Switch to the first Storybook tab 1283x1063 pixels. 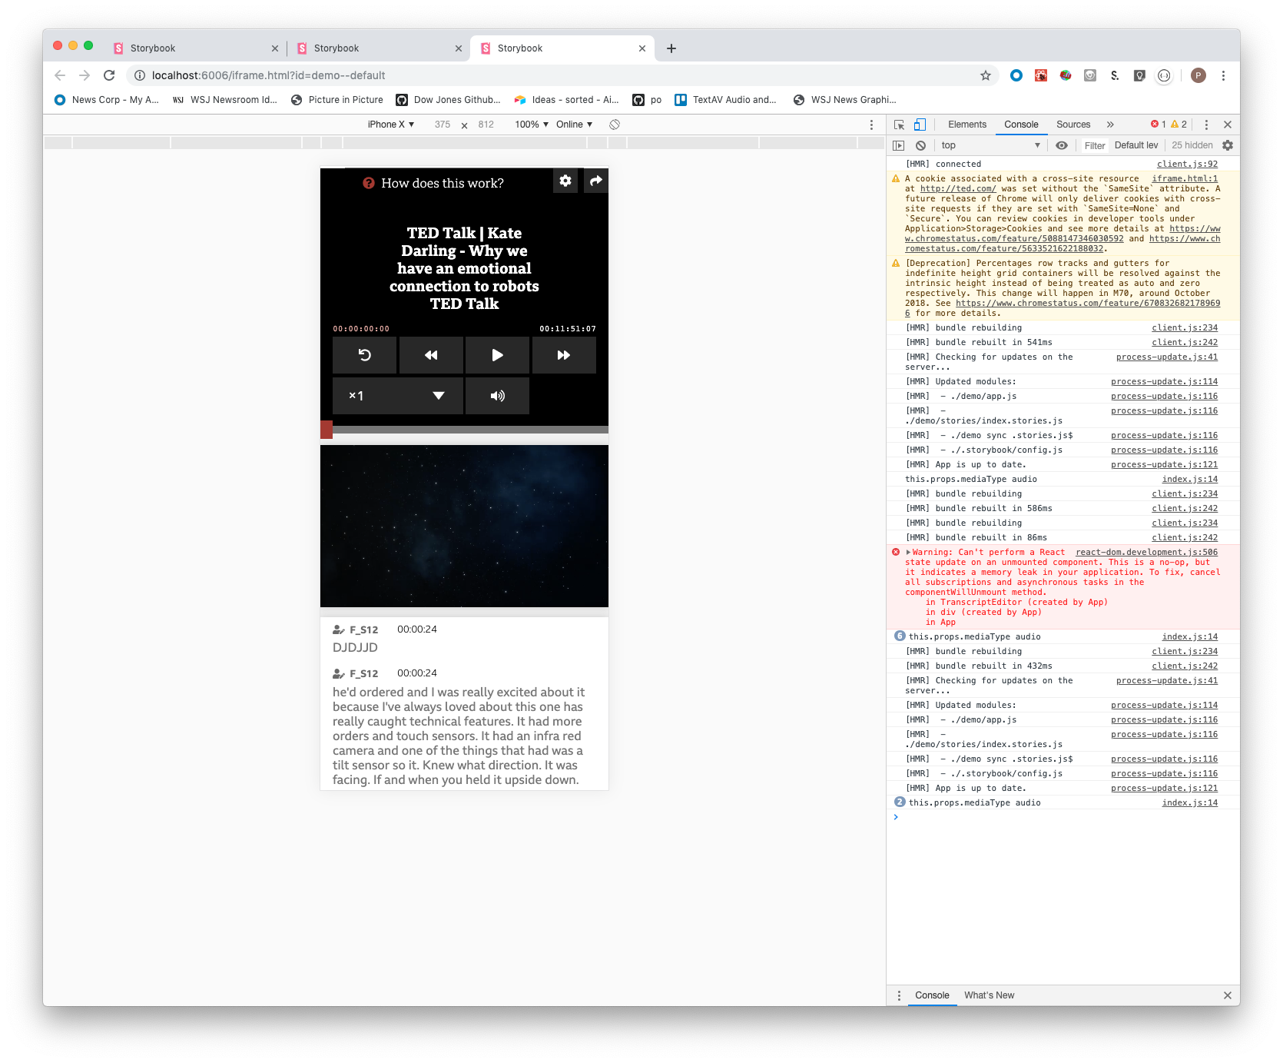(x=196, y=48)
